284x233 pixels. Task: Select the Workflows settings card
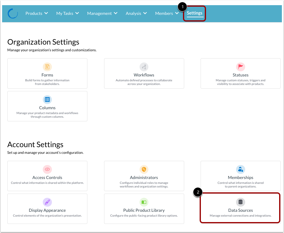pyautogui.click(x=144, y=73)
